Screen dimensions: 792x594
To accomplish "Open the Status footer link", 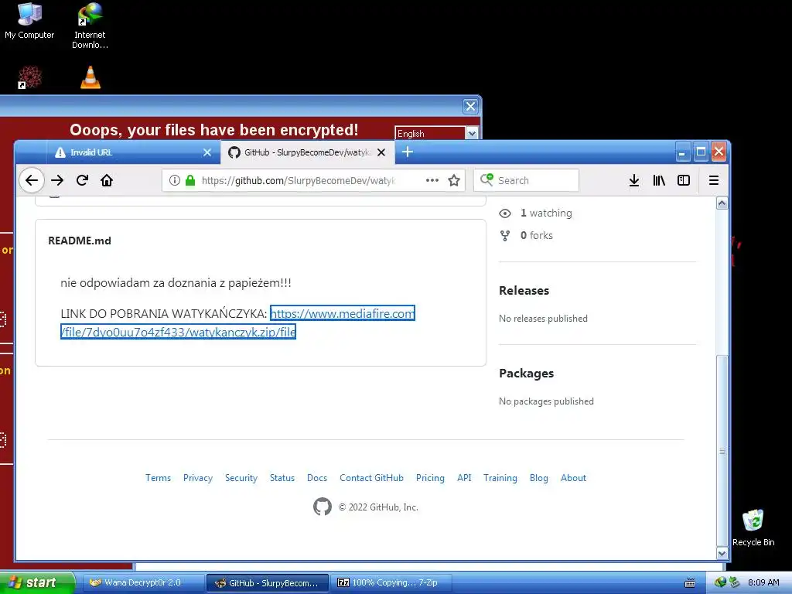I will click(282, 478).
